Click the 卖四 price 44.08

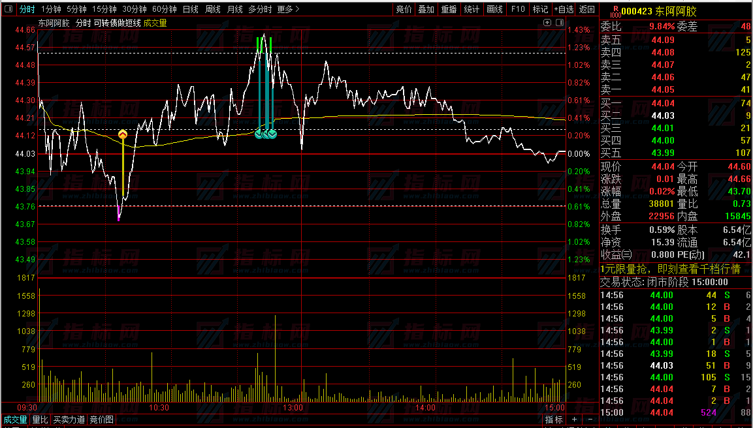[x=663, y=52]
